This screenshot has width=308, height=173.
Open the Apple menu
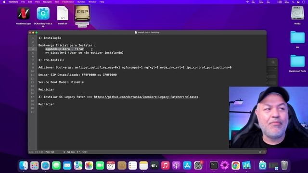pyautogui.click(x=4, y=2)
